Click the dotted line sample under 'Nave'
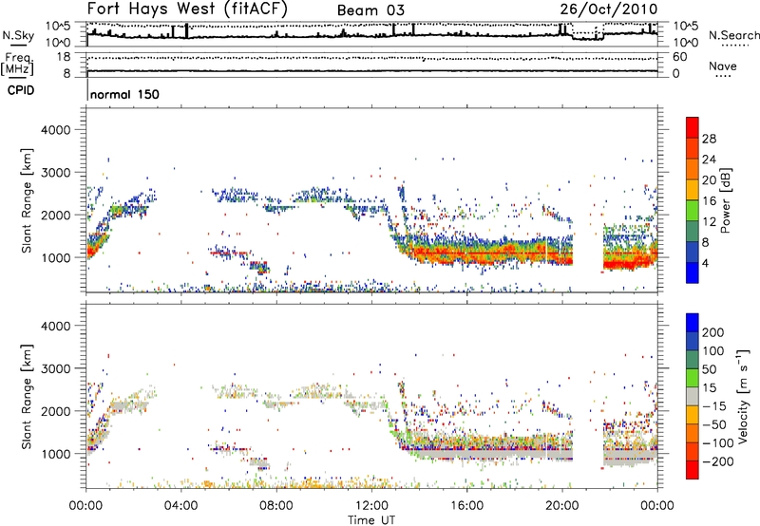760x526 pixels. tap(724, 77)
